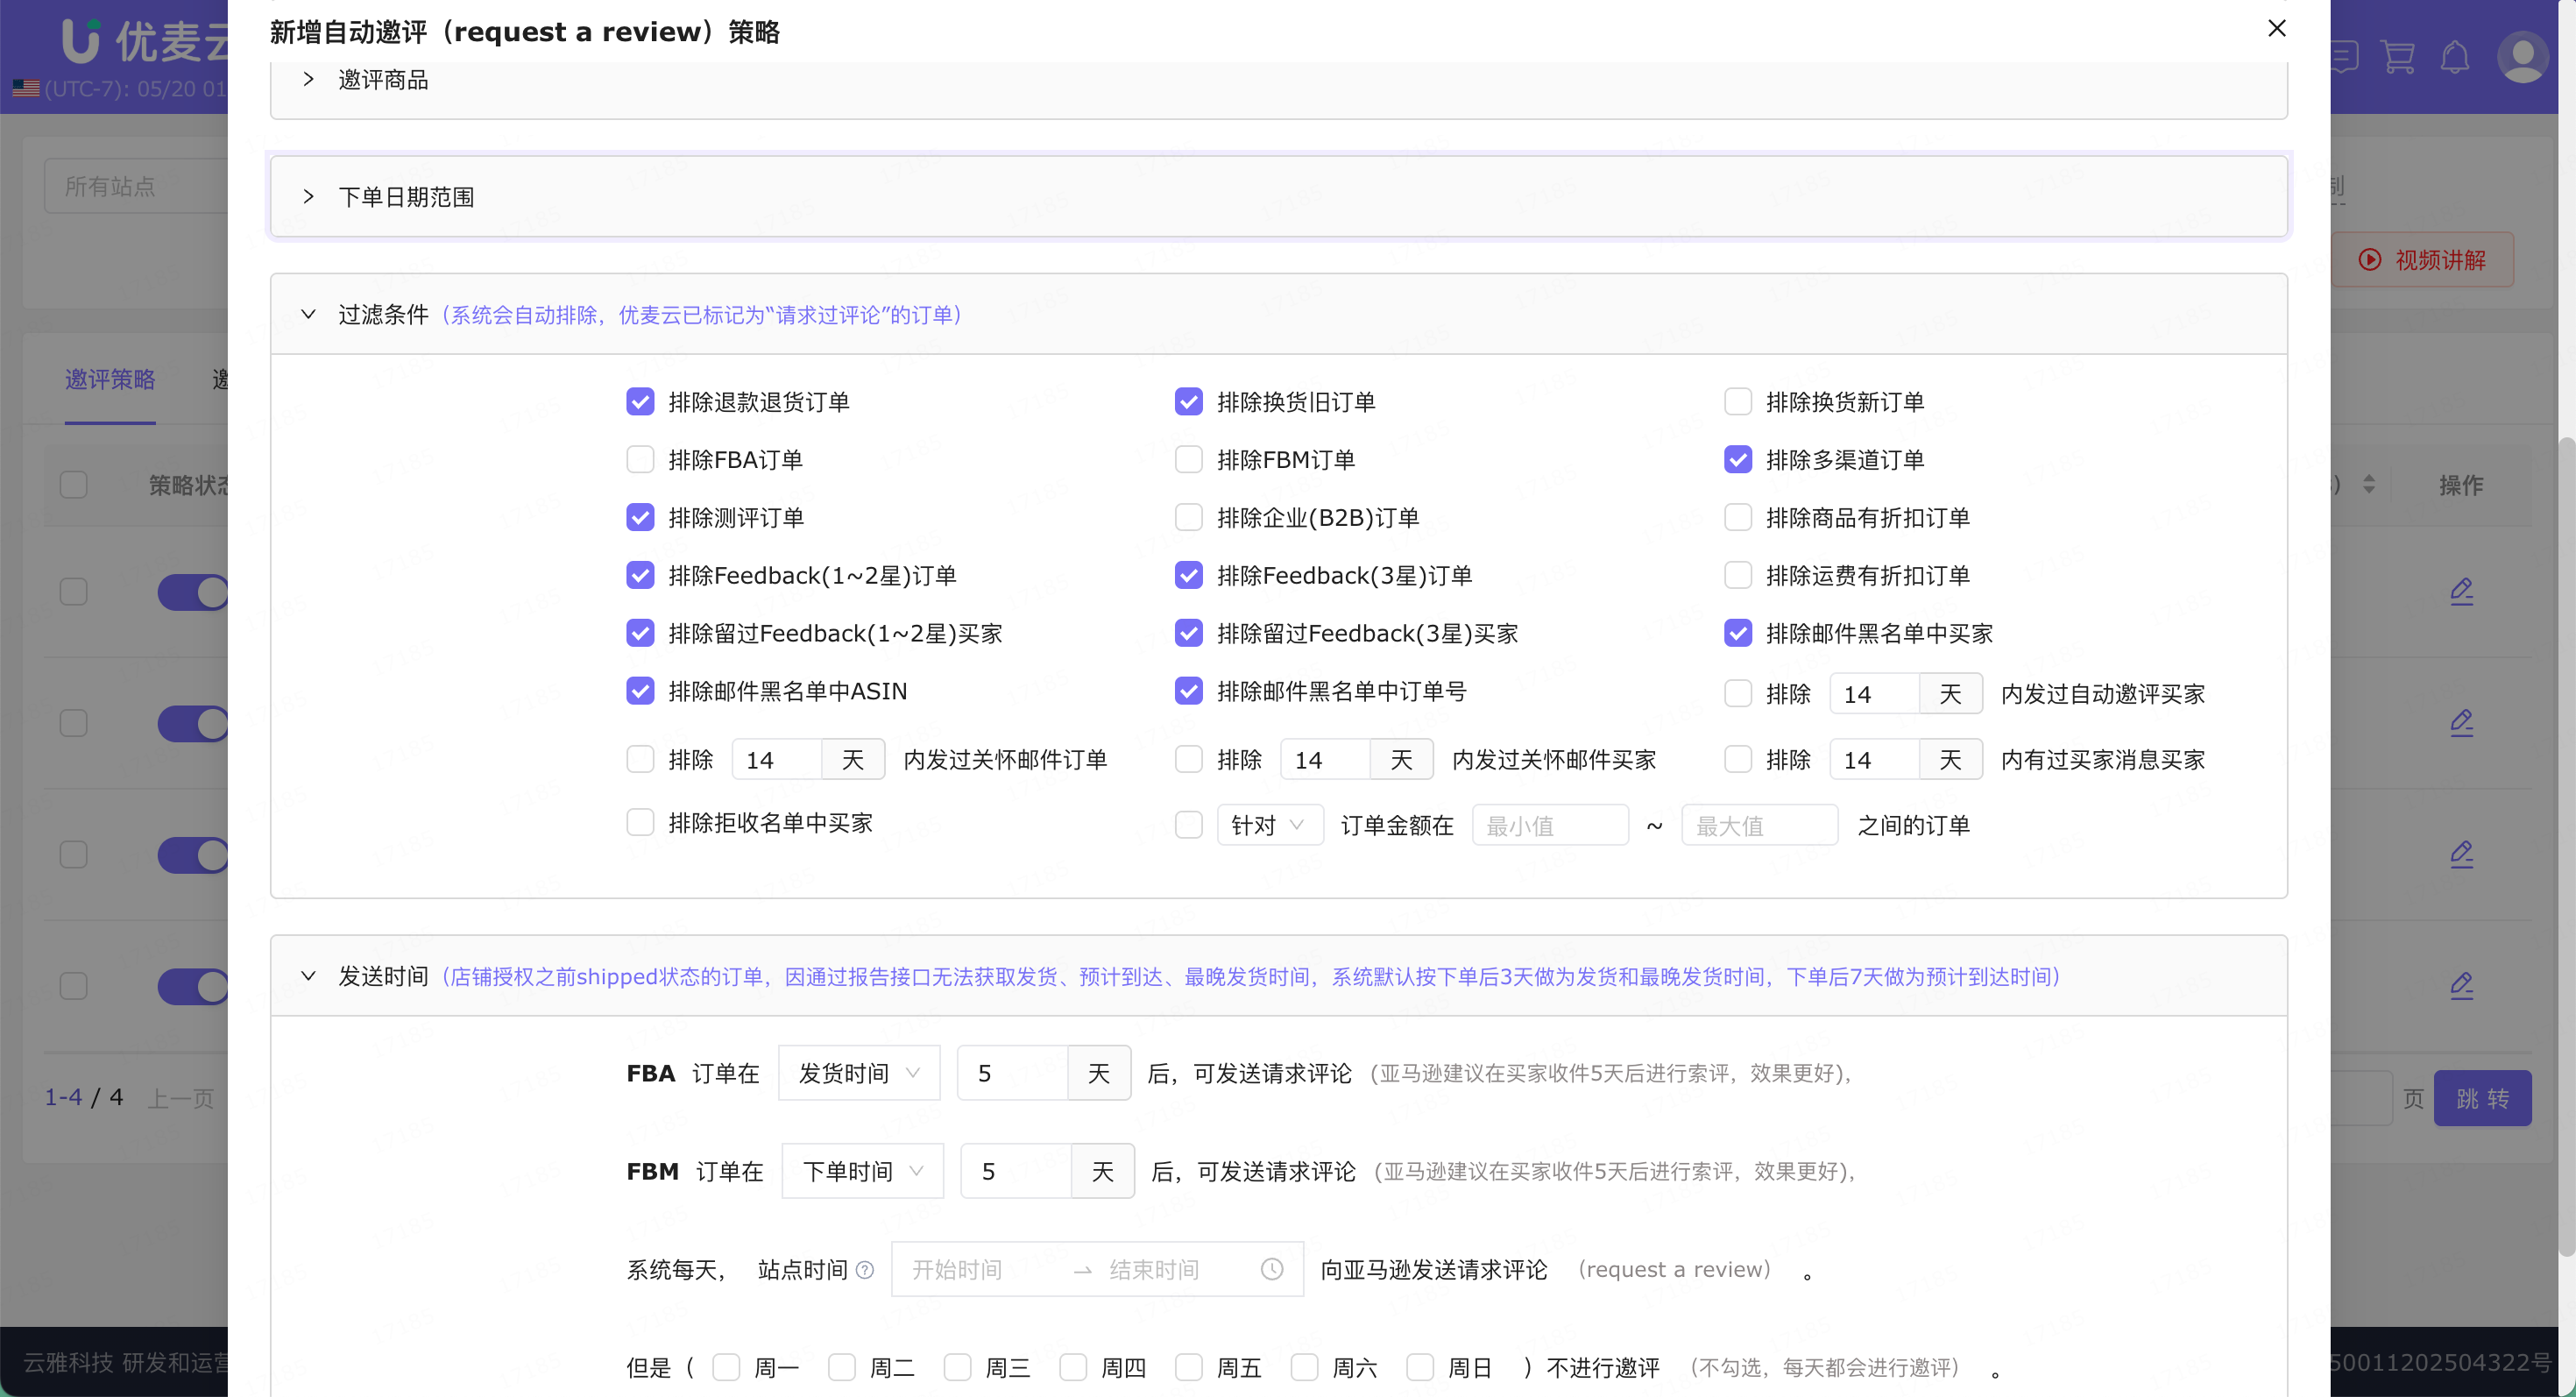Click the clock icon in time range field
The height and width of the screenshot is (1397, 2576).
1271,1269
